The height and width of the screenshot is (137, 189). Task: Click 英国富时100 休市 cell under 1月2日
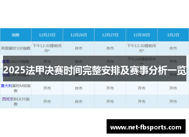click(173, 48)
